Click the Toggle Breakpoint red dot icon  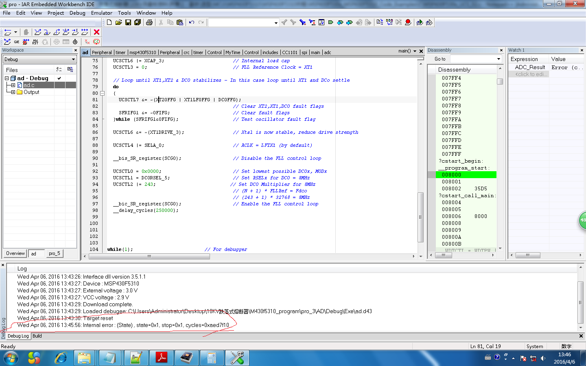point(408,22)
